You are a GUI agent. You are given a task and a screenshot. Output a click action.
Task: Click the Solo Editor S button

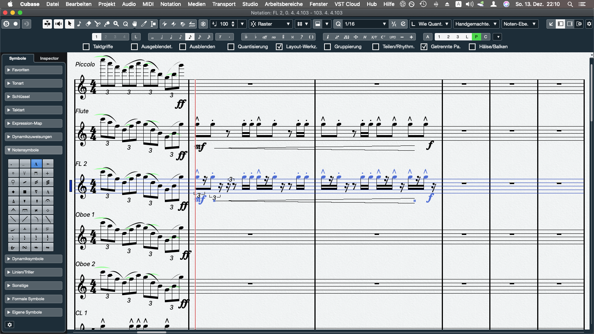tap(6, 24)
